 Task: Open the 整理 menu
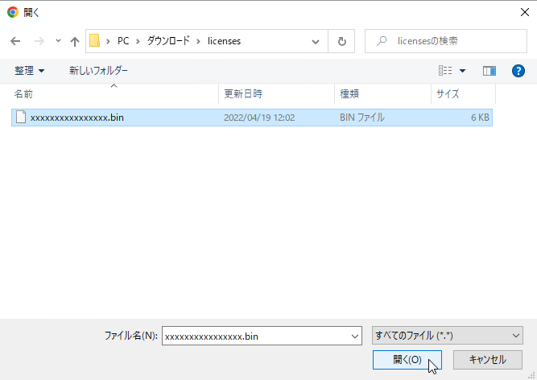pos(30,71)
